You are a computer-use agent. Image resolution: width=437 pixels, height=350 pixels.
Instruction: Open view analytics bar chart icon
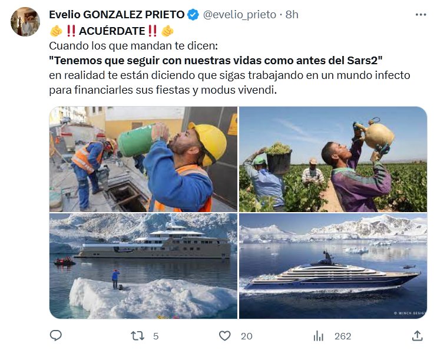coord(318,336)
